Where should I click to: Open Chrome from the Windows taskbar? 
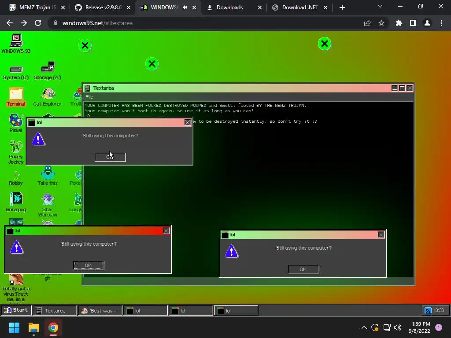tap(53, 327)
